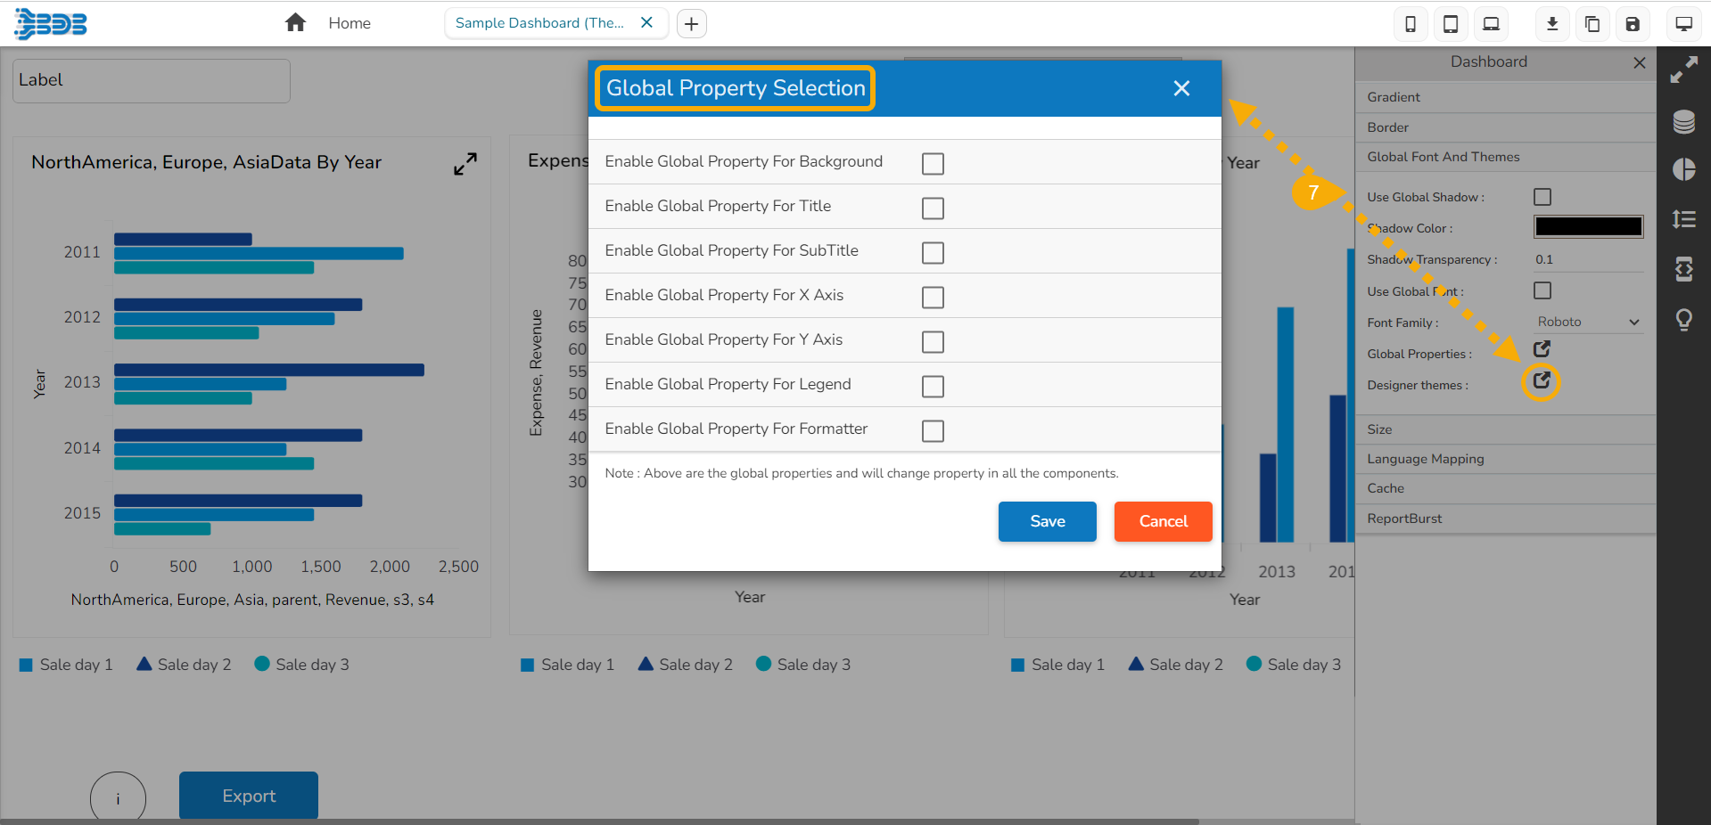Viewport: 1711px width, 825px height.
Task: Click the download dashboard icon
Action: point(1552,24)
